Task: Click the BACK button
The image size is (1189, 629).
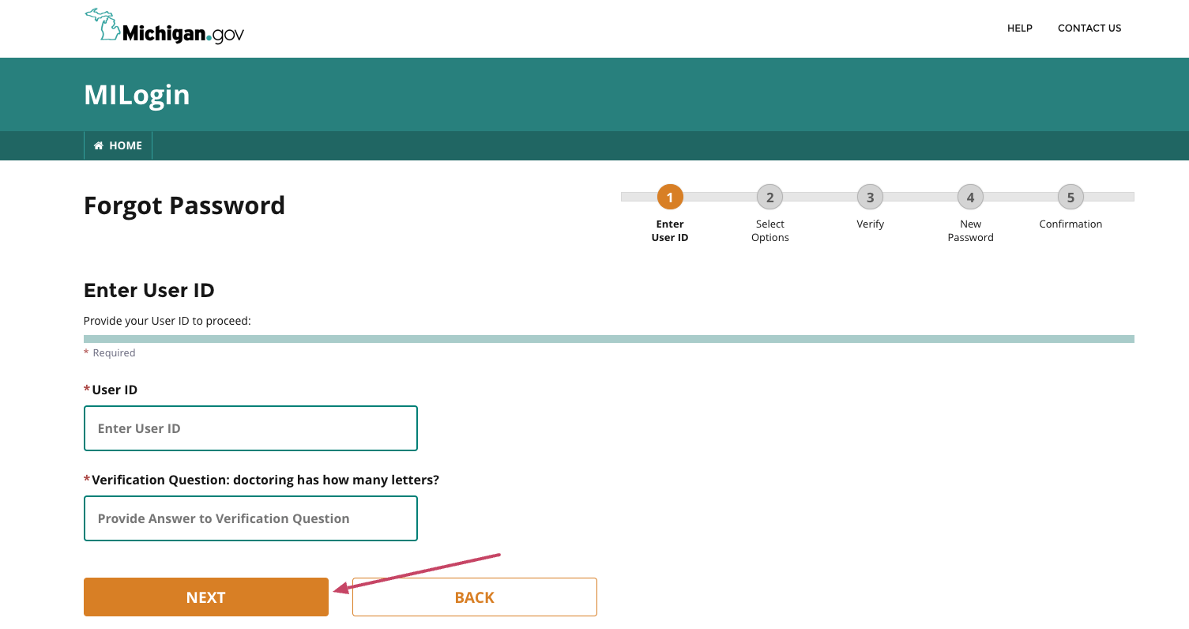Action: click(x=475, y=597)
